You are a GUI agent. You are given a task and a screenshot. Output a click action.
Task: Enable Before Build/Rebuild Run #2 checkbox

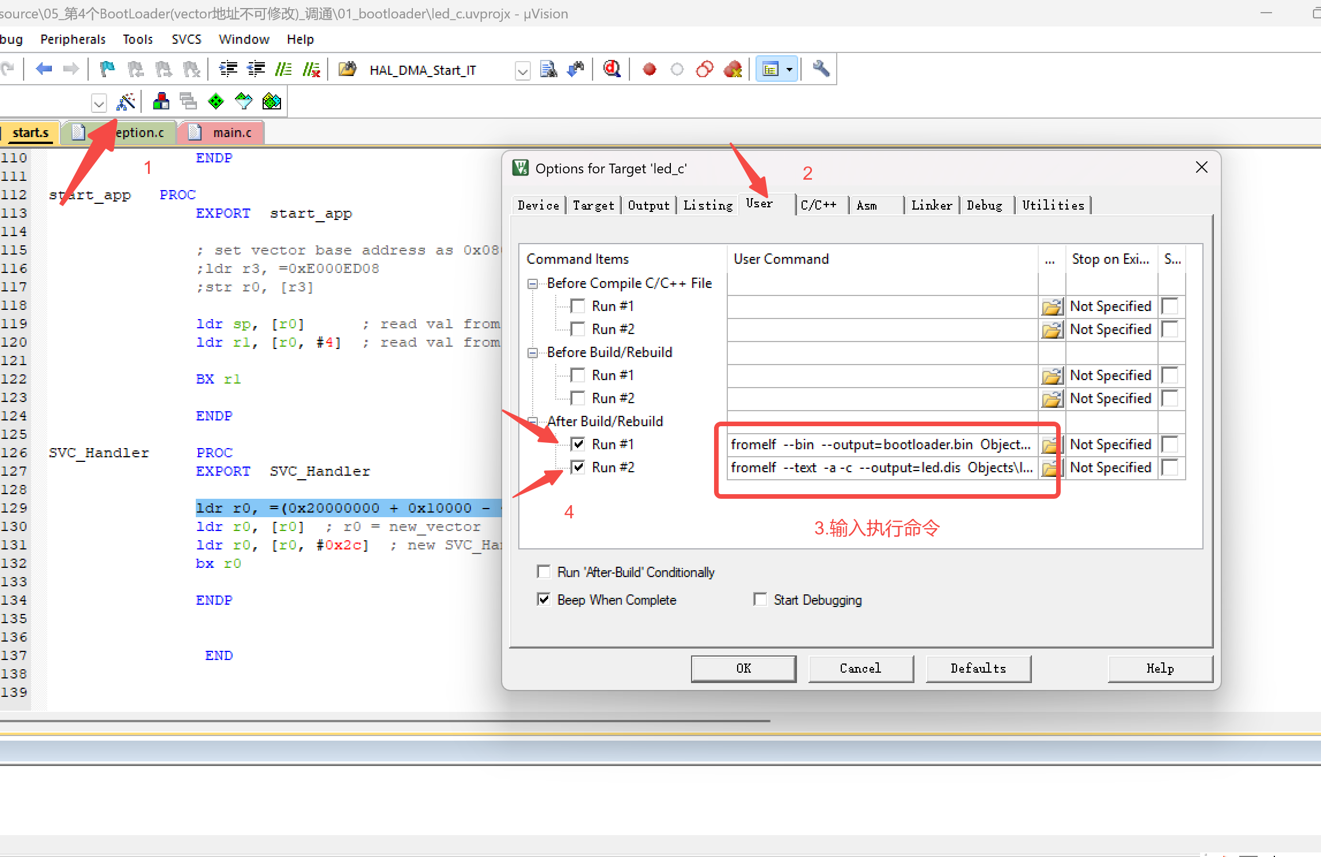point(578,398)
